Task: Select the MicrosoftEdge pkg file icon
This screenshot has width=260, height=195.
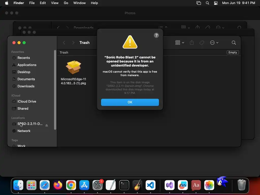Action: [x=73, y=67]
